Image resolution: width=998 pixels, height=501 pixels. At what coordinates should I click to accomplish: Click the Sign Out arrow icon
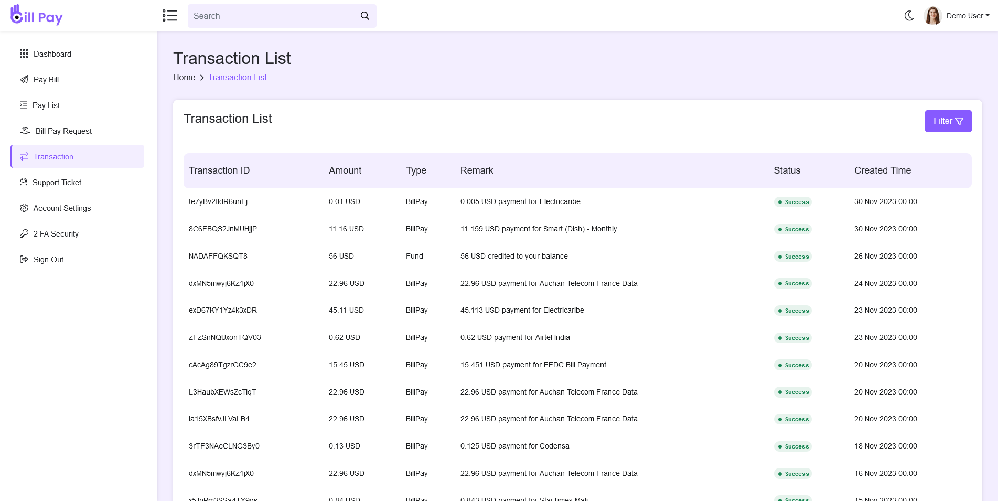tap(24, 259)
